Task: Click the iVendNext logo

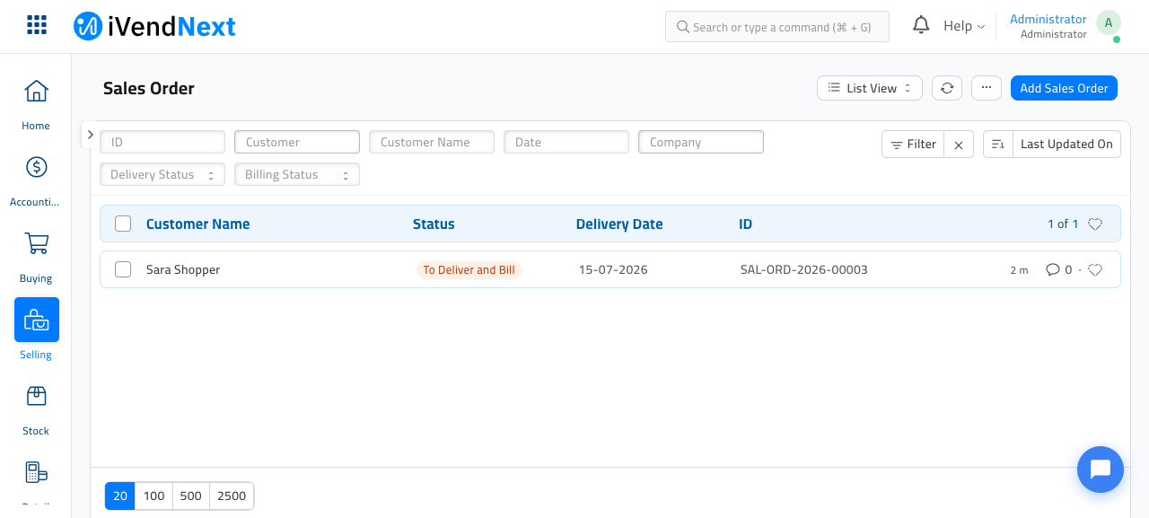Action: tap(154, 26)
